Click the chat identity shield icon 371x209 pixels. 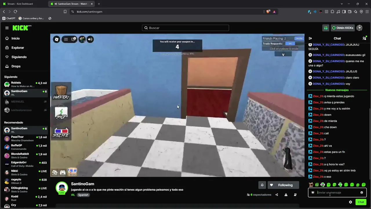click(x=313, y=192)
